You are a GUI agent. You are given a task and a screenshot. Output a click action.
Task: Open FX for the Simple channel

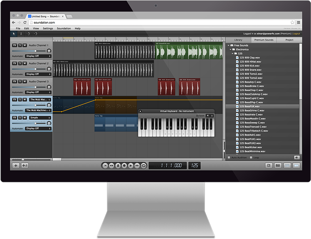coord(15,118)
